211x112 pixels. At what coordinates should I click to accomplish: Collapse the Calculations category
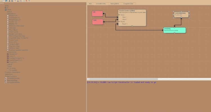point(11,14)
